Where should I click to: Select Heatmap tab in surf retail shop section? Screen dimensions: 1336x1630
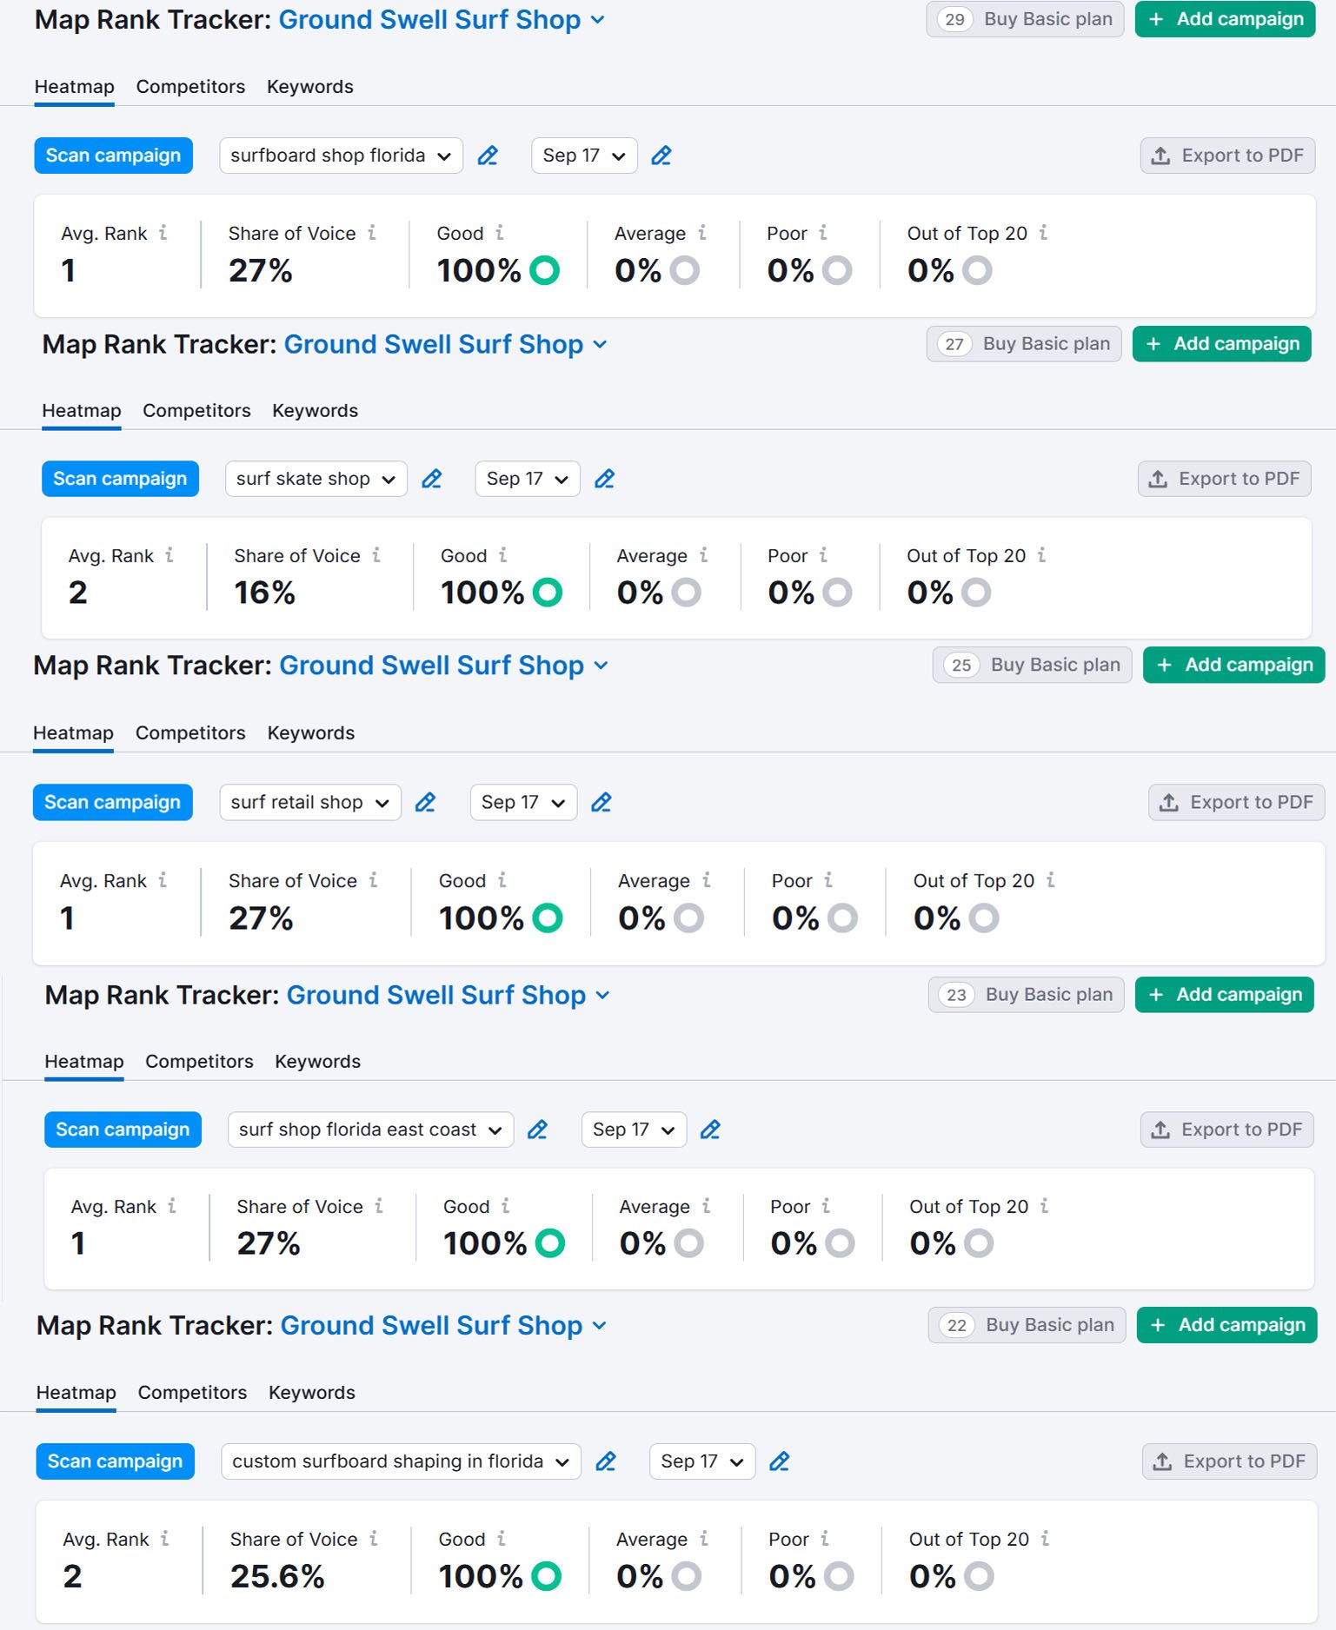pyautogui.click(x=73, y=733)
